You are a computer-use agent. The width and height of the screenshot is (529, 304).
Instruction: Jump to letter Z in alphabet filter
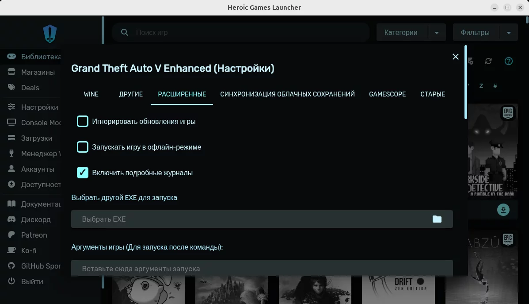click(x=481, y=86)
